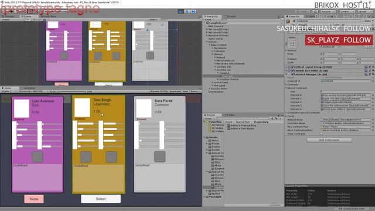Click object picker circle for Element 2
The width and height of the screenshot is (375, 211).
pos(373,102)
